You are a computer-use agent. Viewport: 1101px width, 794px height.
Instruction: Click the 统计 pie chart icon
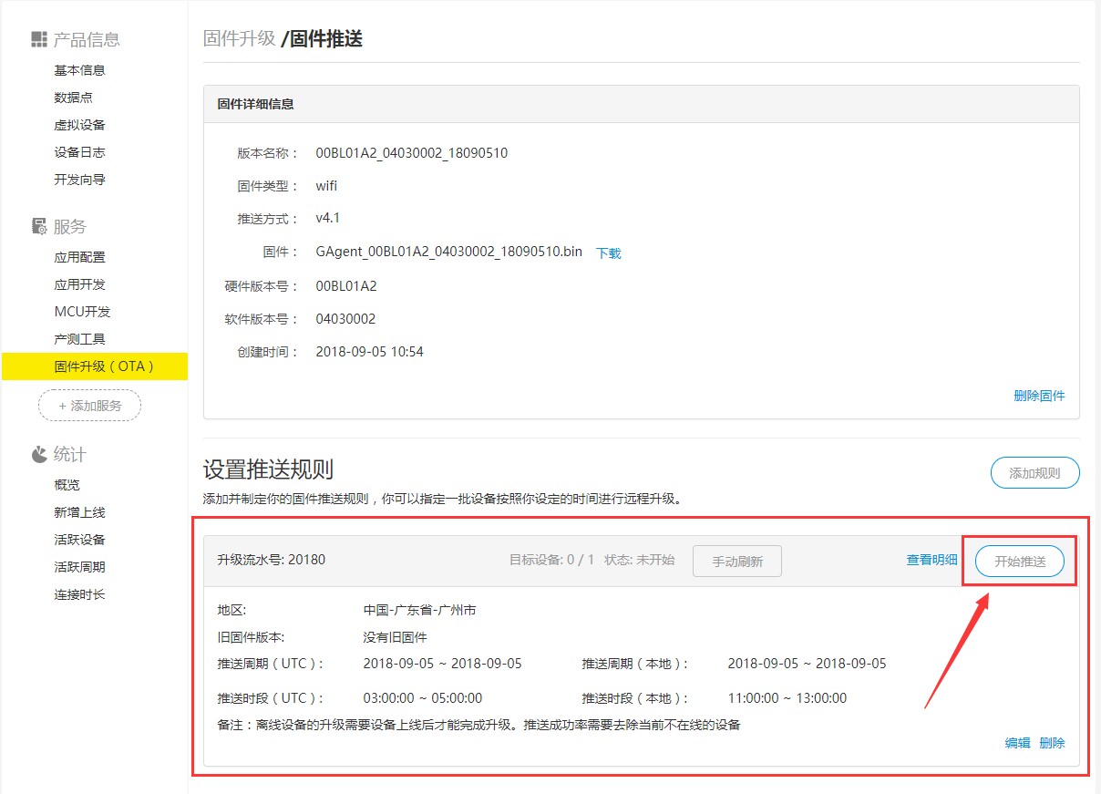[x=38, y=454]
